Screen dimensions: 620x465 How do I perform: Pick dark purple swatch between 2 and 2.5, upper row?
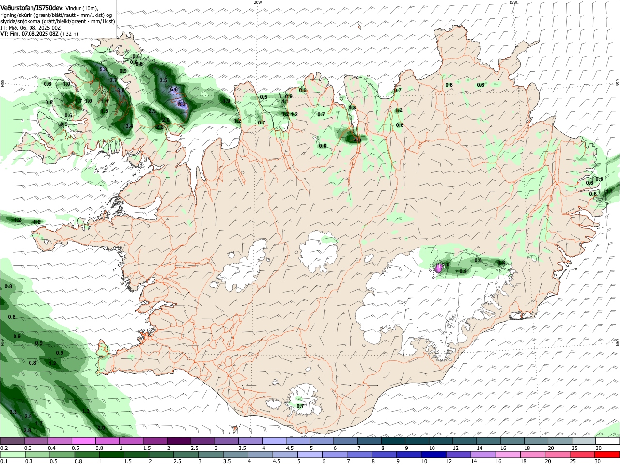(179, 441)
